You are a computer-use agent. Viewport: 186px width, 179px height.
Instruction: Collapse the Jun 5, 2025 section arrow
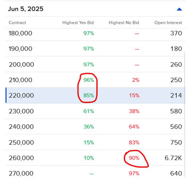point(179,9)
